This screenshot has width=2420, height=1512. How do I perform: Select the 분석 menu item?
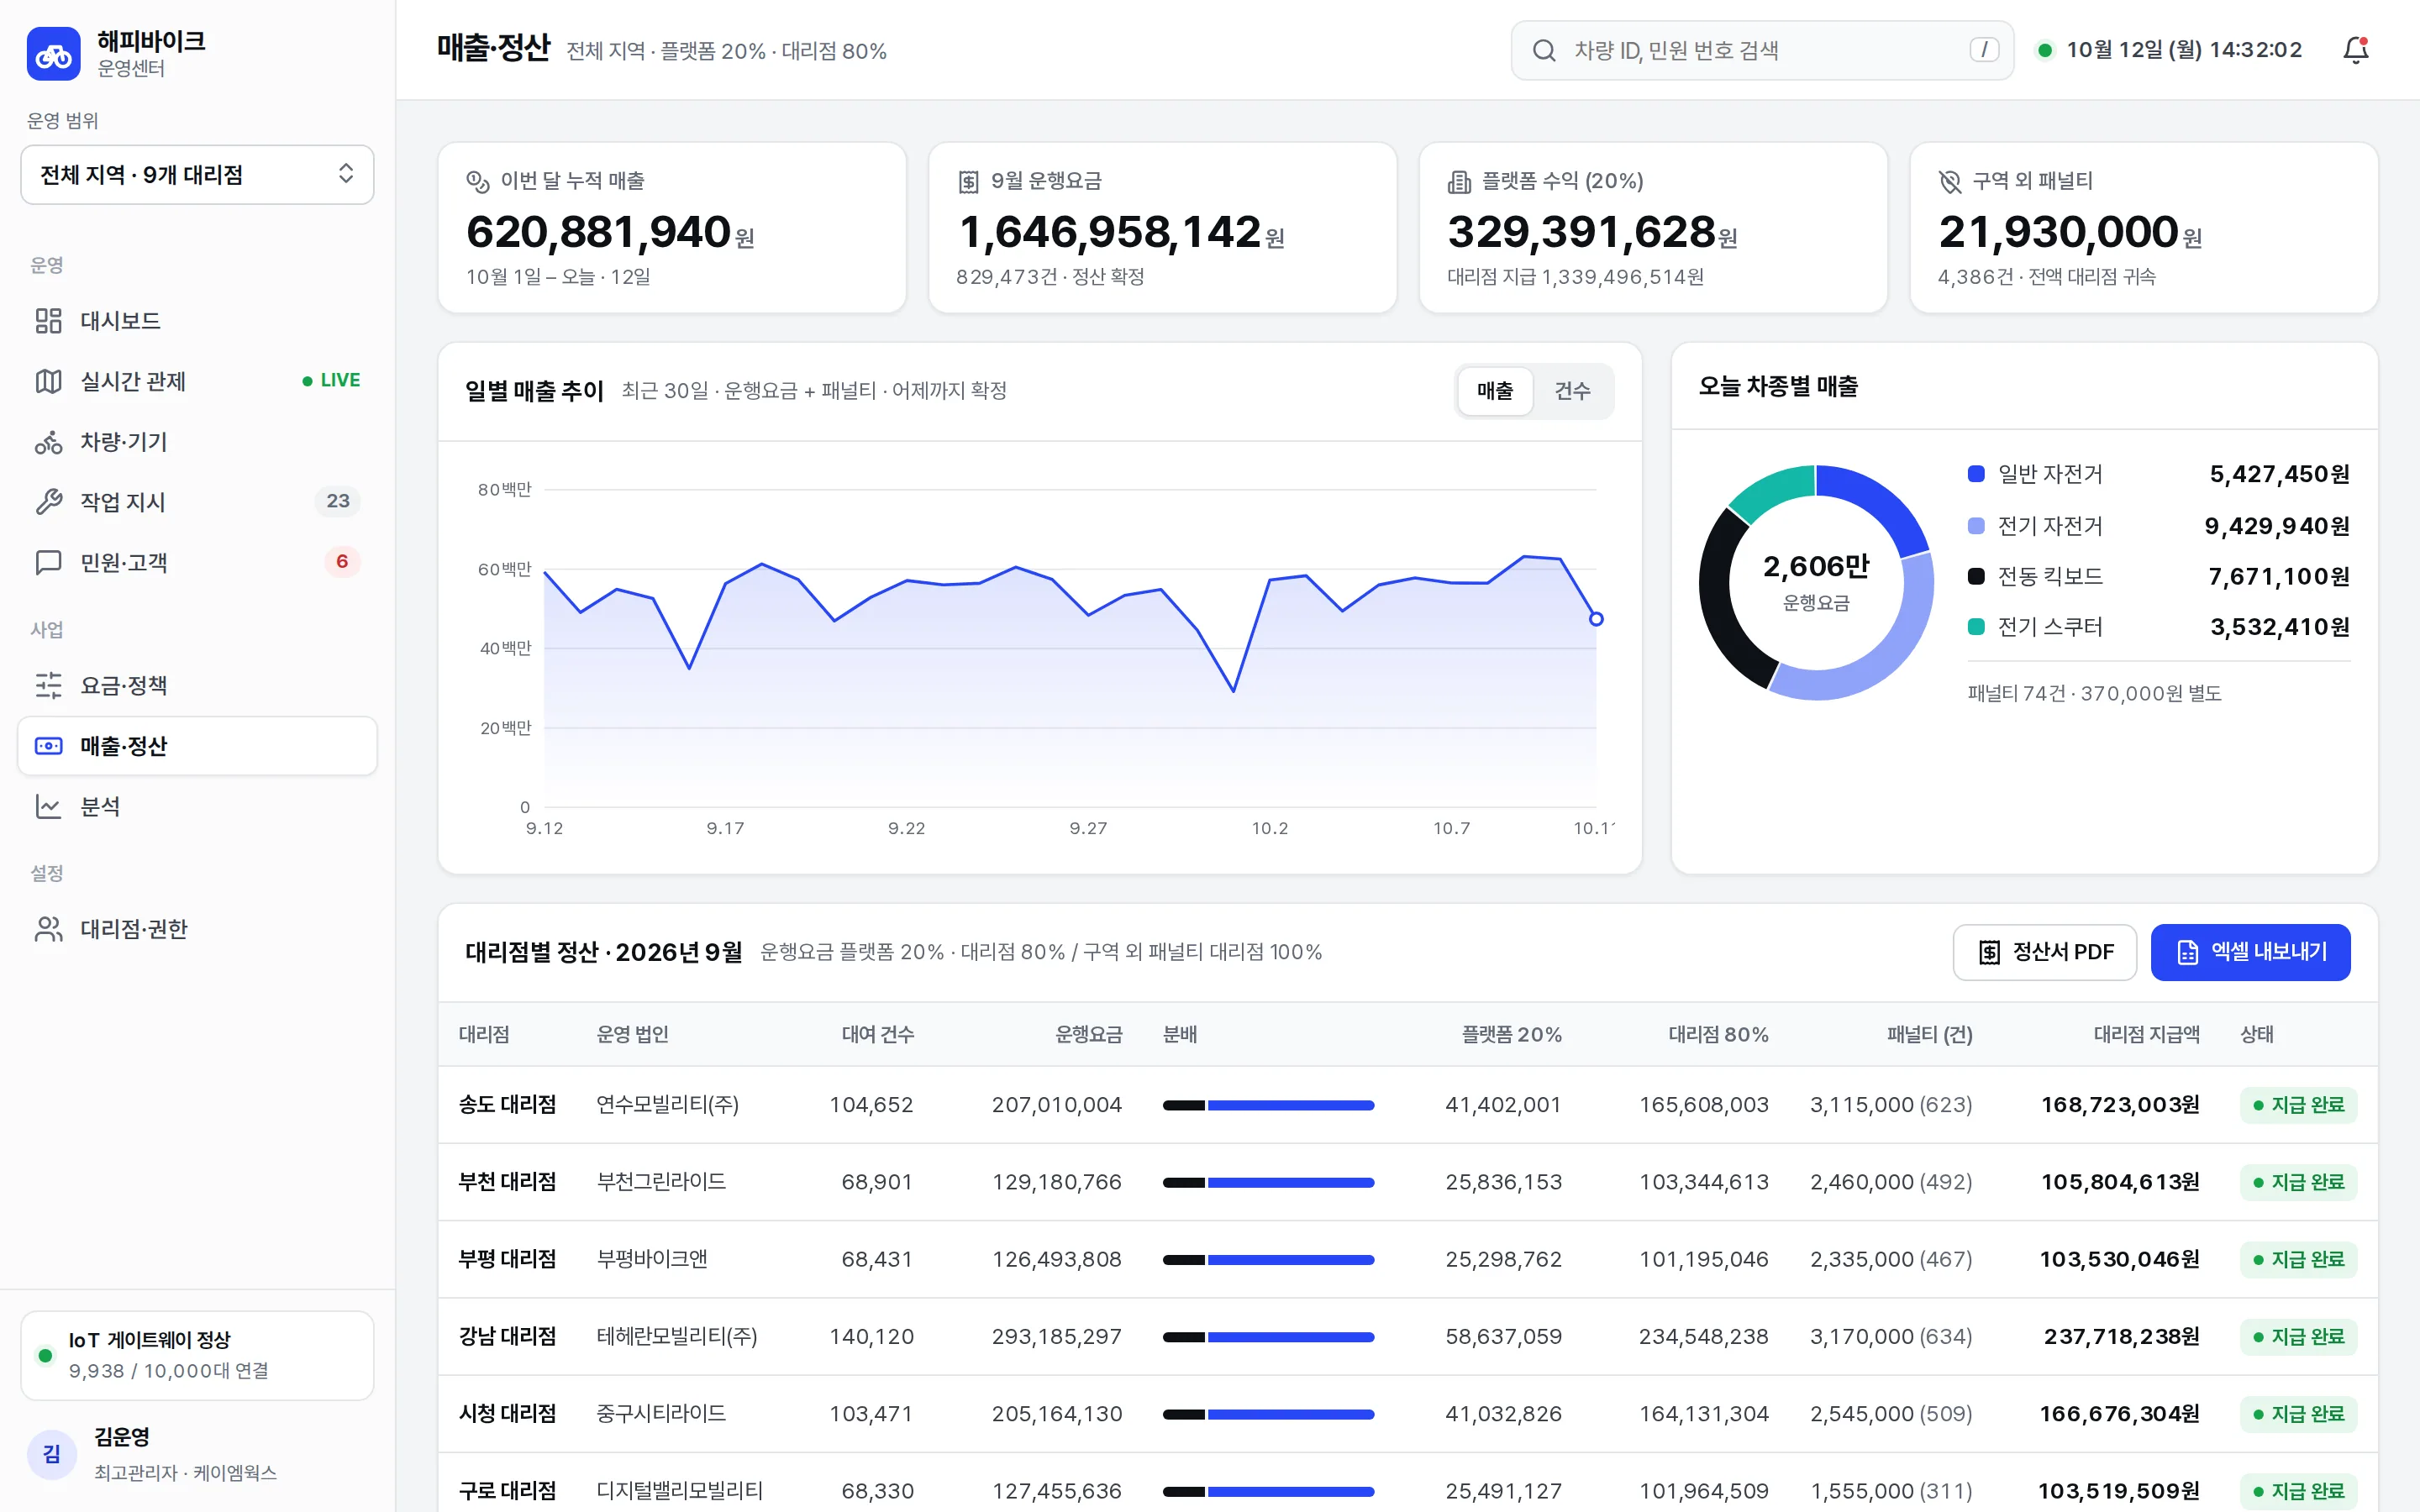tap(197, 807)
